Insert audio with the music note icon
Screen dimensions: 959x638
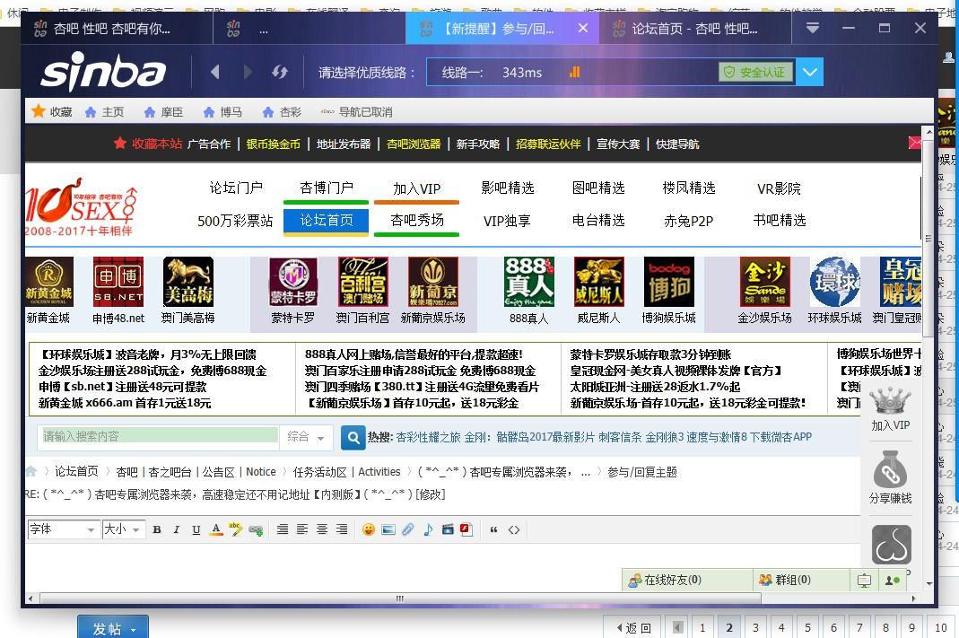tap(428, 529)
